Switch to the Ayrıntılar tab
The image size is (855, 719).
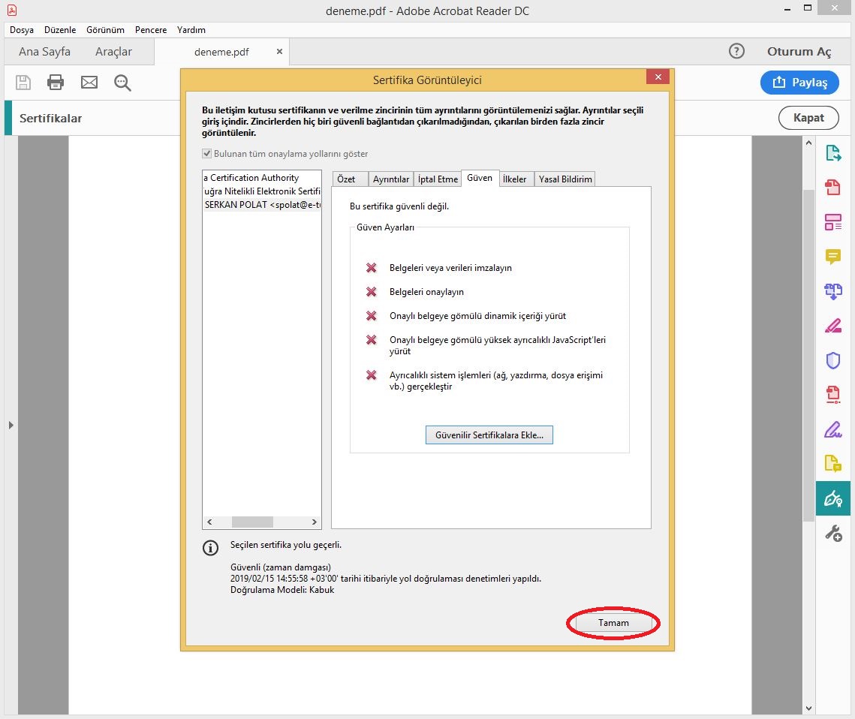tap(391, 179)
